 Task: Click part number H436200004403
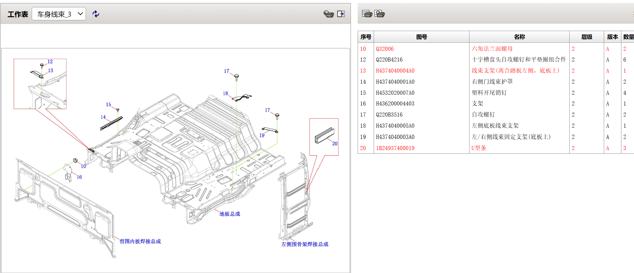(x=395, y=104)
